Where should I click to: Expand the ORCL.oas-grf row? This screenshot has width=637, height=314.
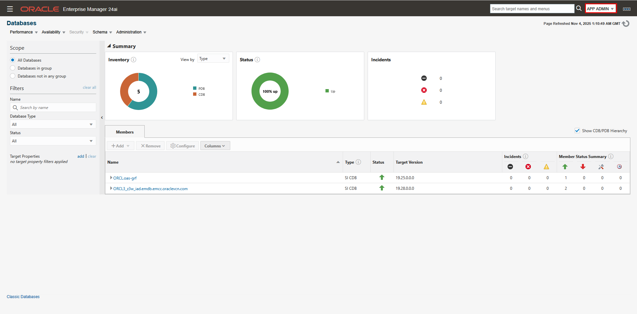[111, 178]
